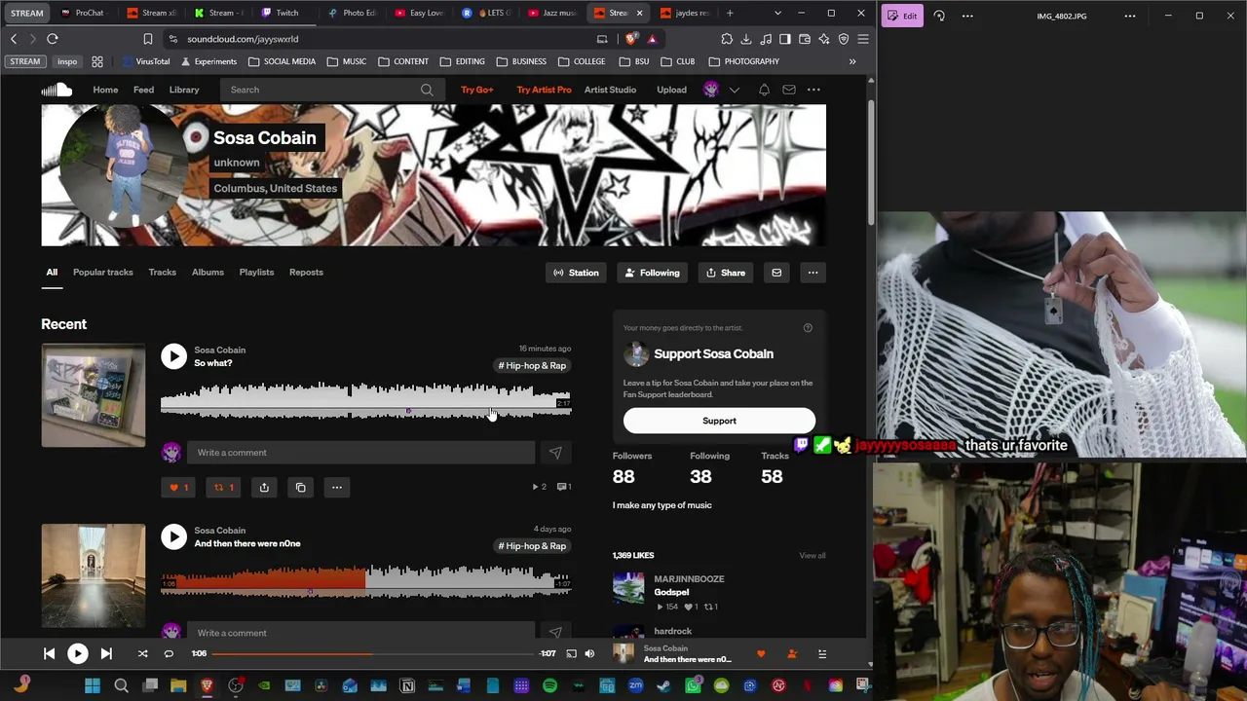Open the next up queue
1247x701 pixels.
[822, 654]
